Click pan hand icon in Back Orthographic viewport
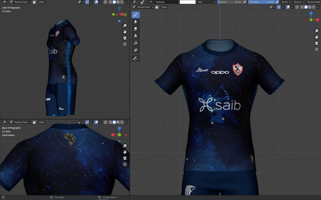This screenshot has height=200, width=321. coord(125,152)
